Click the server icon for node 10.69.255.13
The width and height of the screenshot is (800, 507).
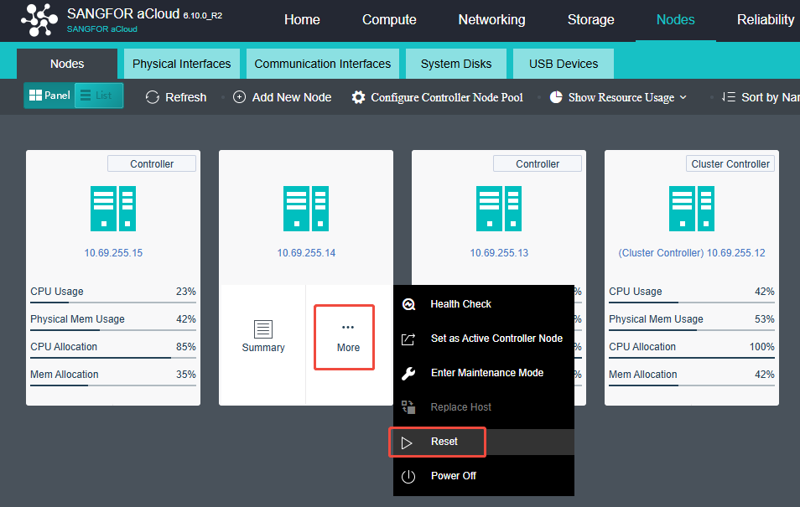coord(499,209)
